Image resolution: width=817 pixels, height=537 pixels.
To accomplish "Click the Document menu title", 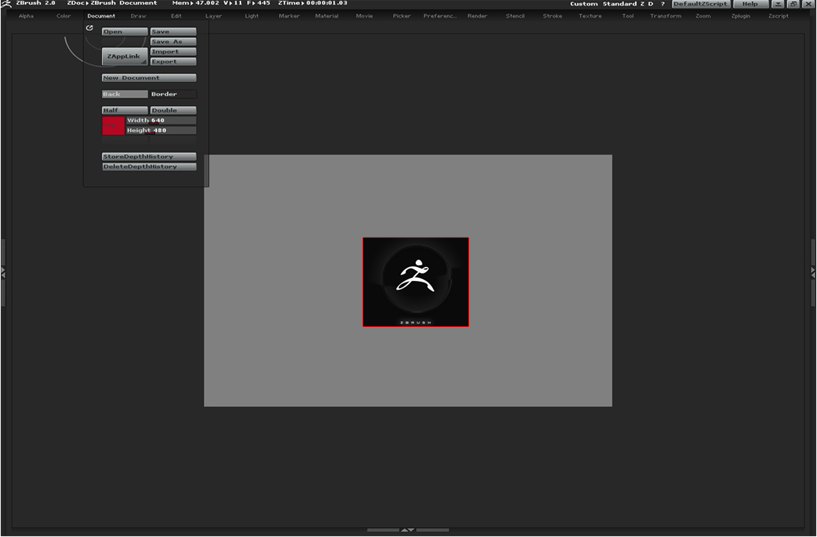I will tap(101, 16).
